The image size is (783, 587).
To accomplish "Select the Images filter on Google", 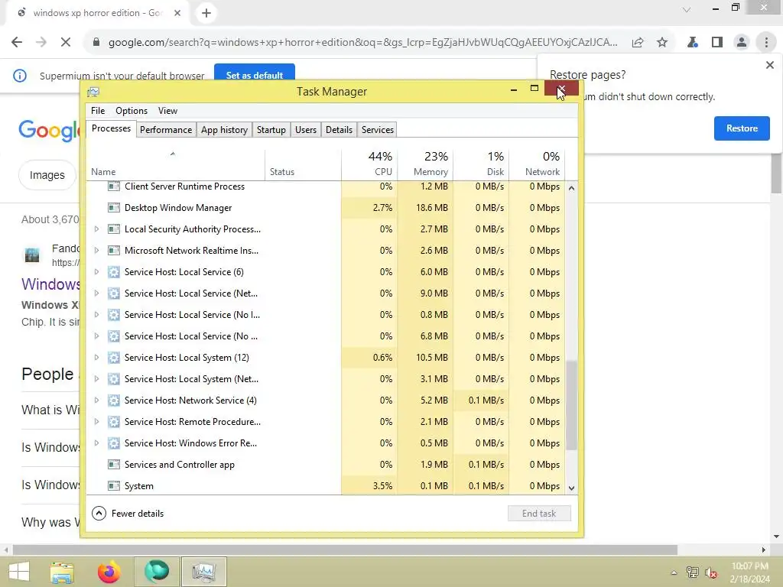I will pyautogui.click(x=47, y=175).
